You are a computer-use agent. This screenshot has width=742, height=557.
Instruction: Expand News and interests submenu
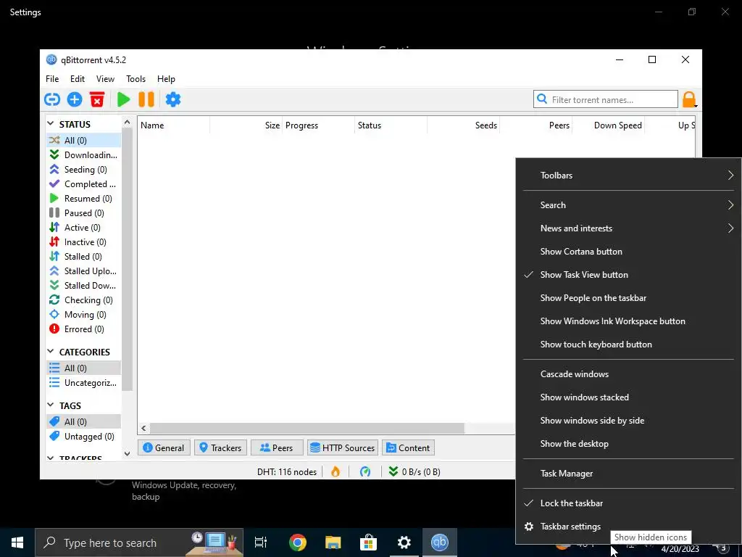pos(628,228)
